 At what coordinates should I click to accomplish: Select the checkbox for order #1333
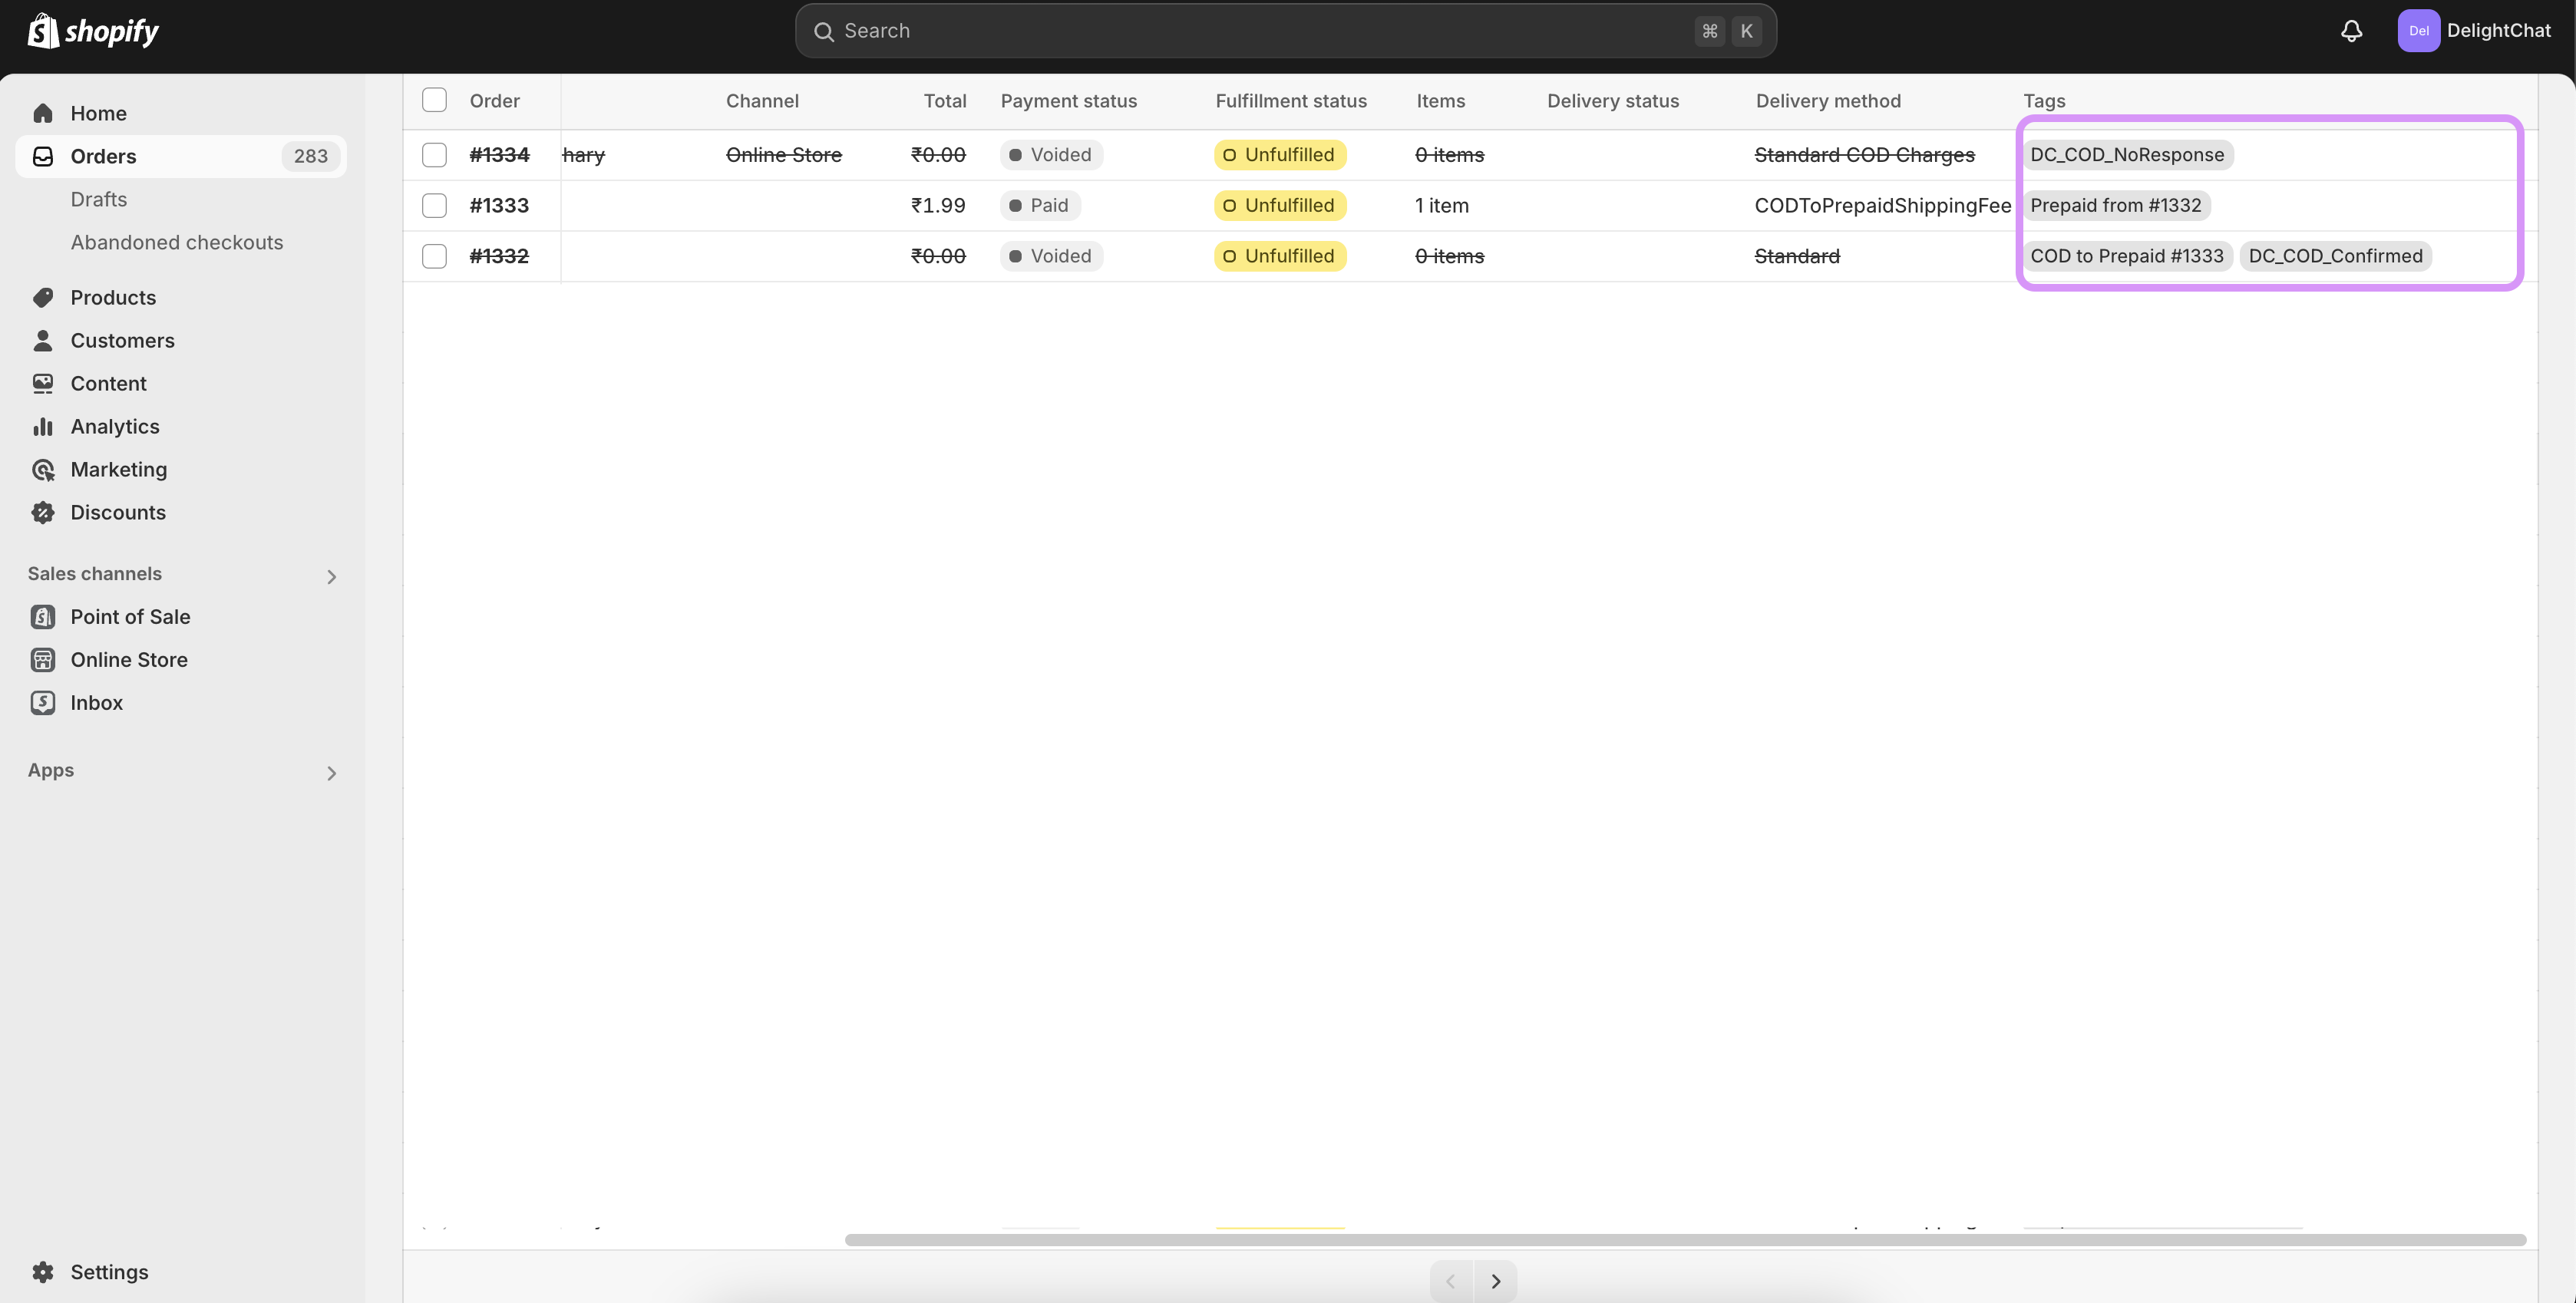pos(434,205)
